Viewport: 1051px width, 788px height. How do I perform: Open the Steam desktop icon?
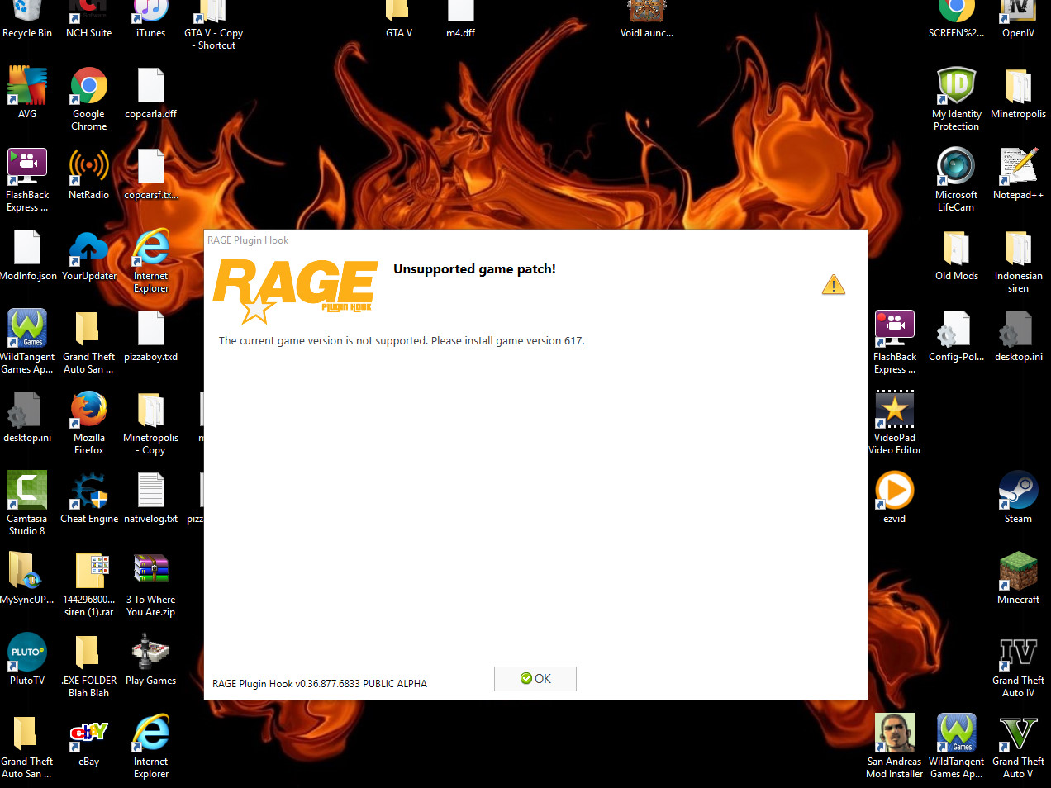click(x=1018, y=497)
